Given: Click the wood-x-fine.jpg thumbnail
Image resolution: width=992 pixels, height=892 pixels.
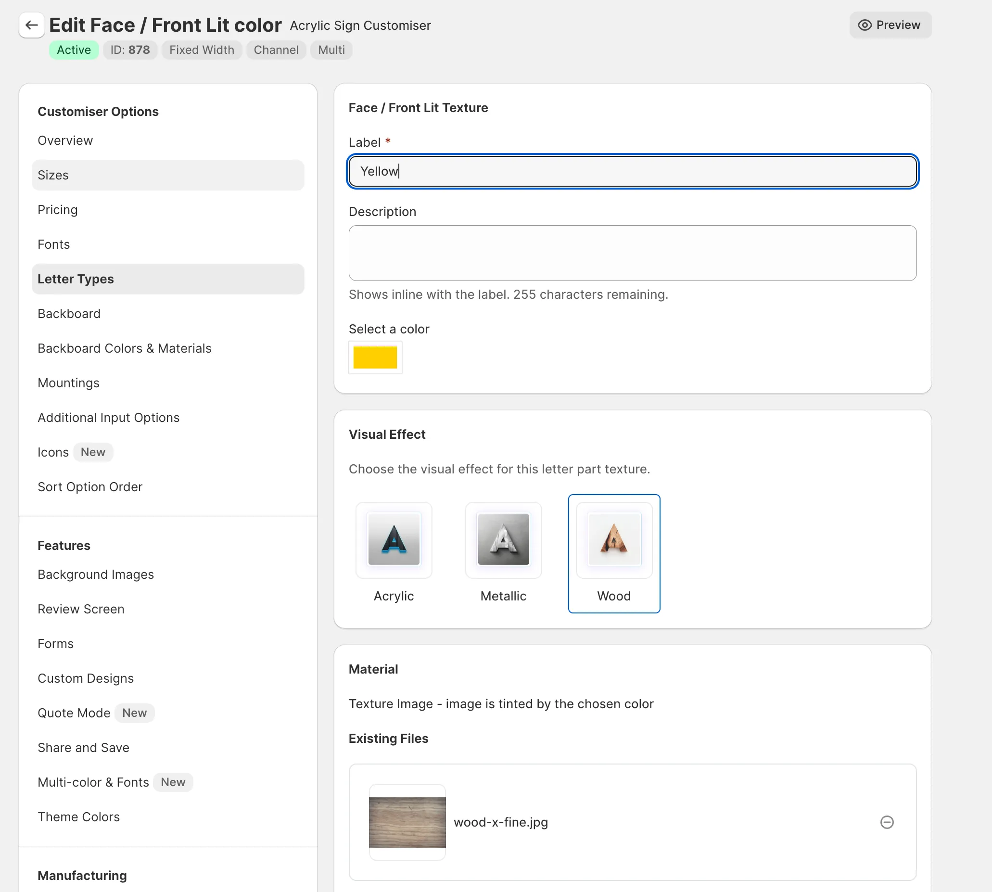Looking at the screenshot, I should coord(407,821).
